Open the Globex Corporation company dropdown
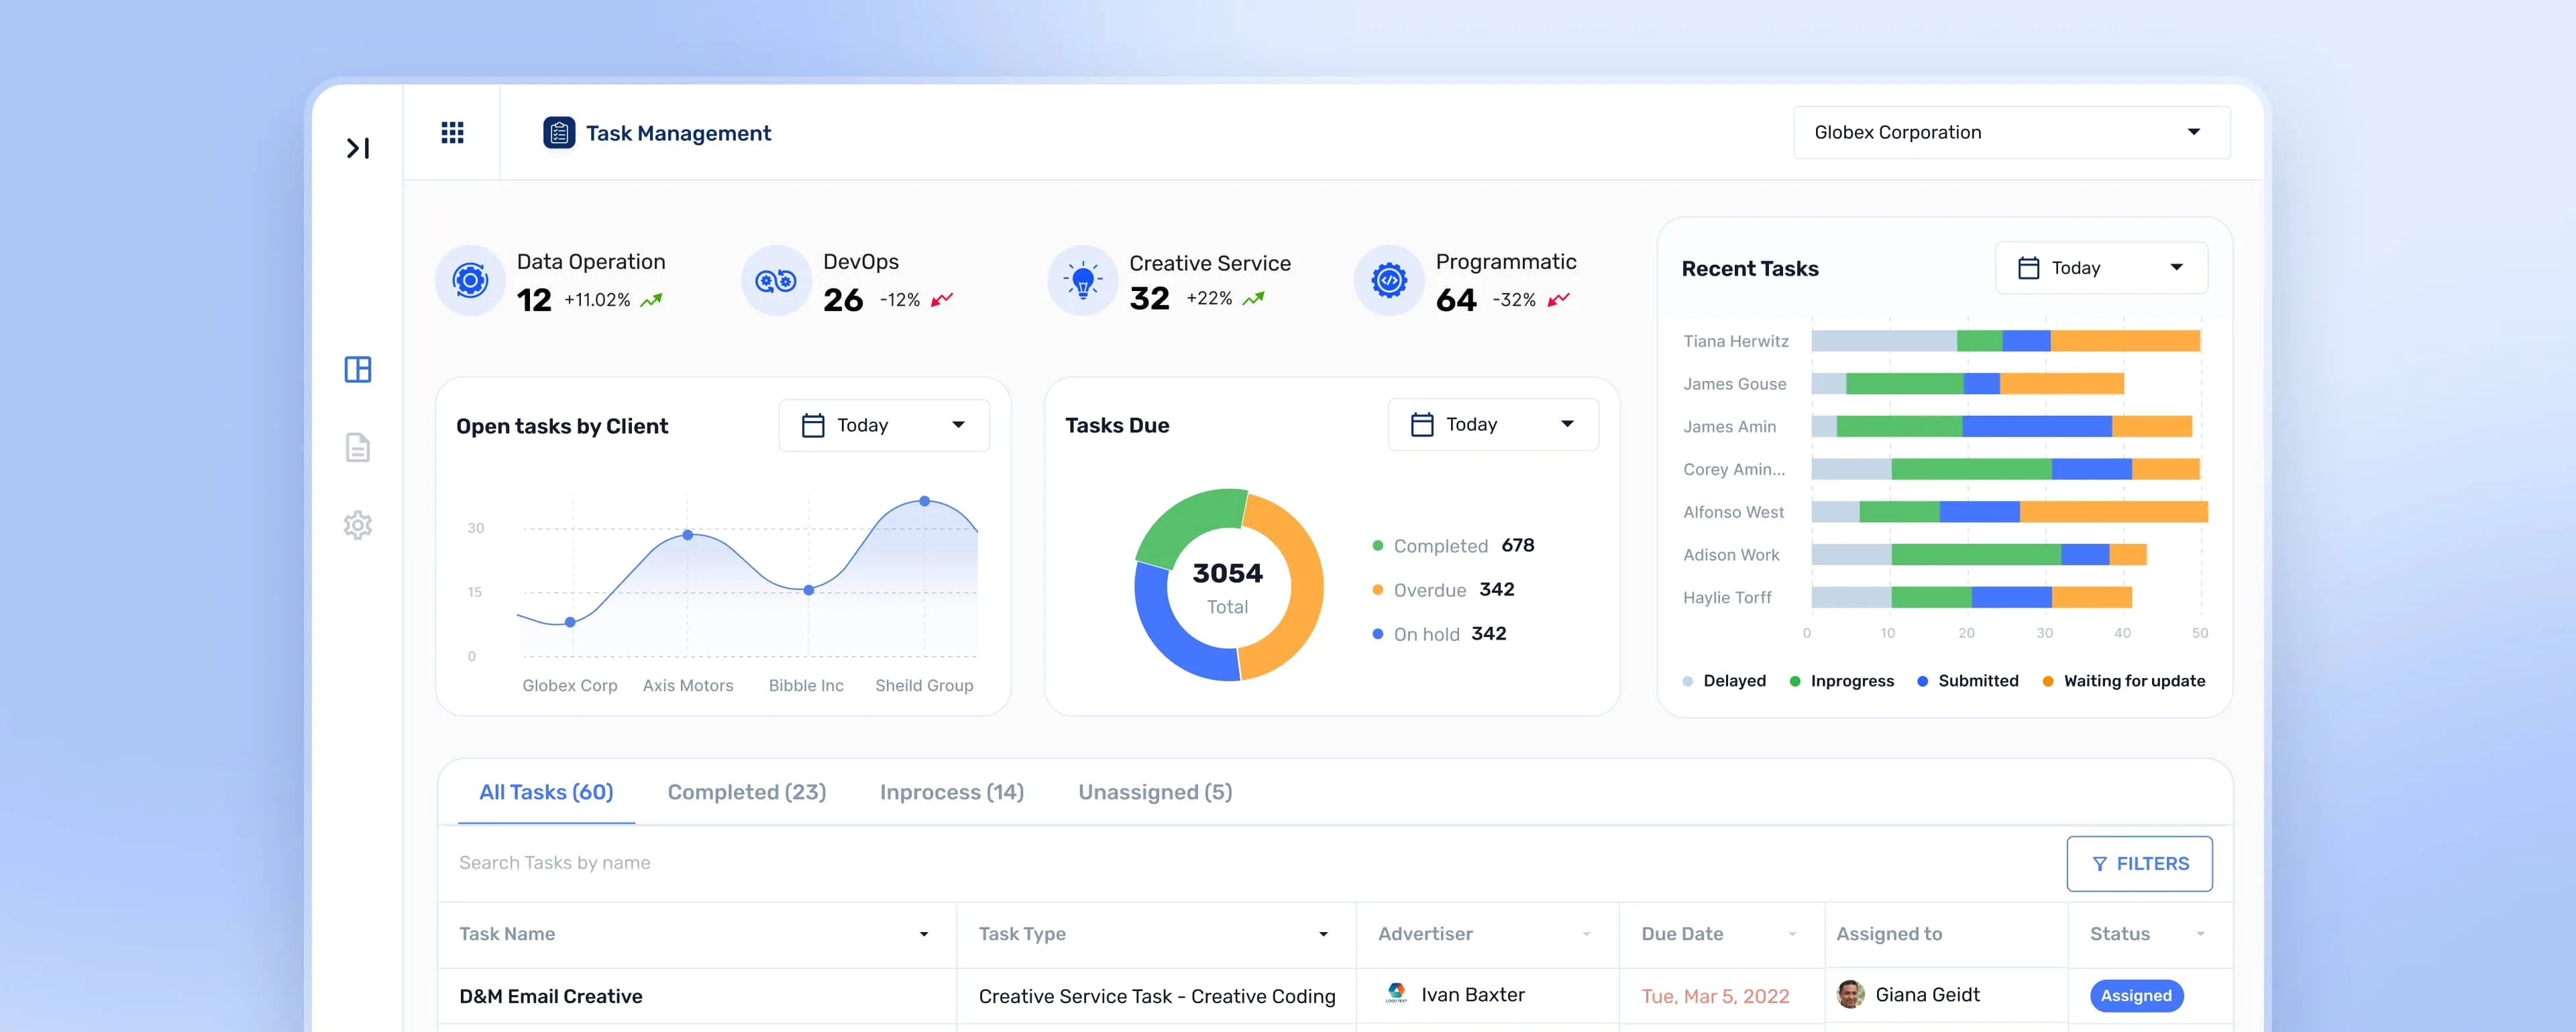2576x1032 pixels. (x=2011, y=132)
